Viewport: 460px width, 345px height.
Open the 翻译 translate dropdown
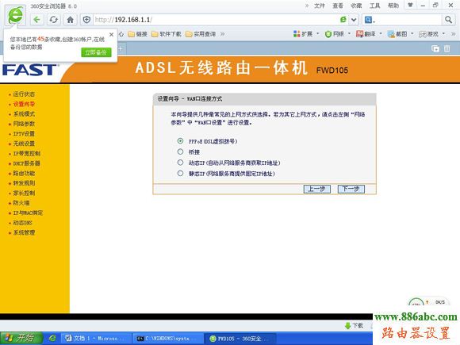click(369, 34)
